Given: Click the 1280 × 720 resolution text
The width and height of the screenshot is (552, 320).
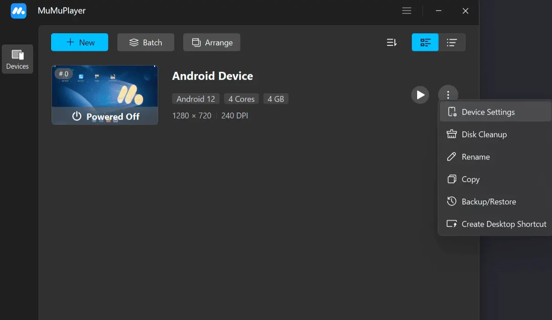Looking at the screenshot, I should point(192,116).
